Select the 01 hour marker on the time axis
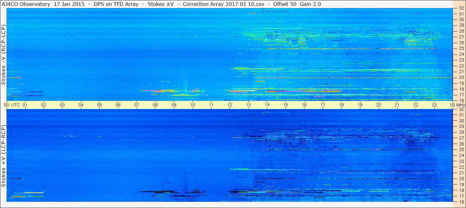This screenshot has height=208, width=466. click(x=25, y=105)
